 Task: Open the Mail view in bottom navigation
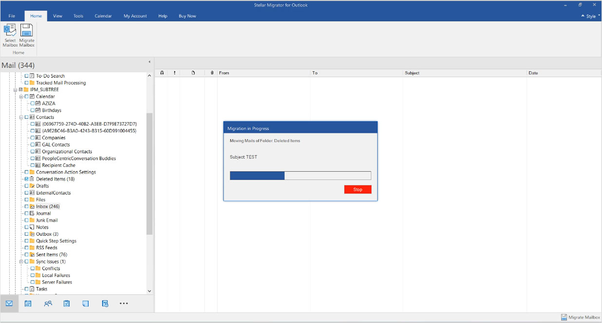click(x=9, y=304)
